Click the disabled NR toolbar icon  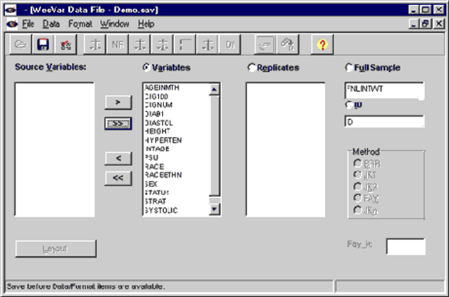[117, 44]
